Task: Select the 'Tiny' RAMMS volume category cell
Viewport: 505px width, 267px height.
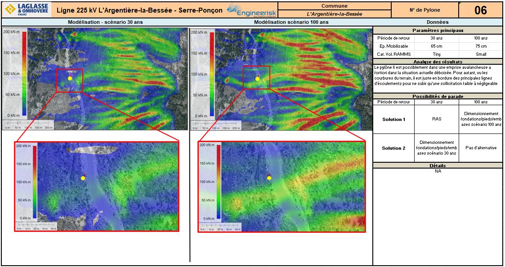Action: [436, 54]
